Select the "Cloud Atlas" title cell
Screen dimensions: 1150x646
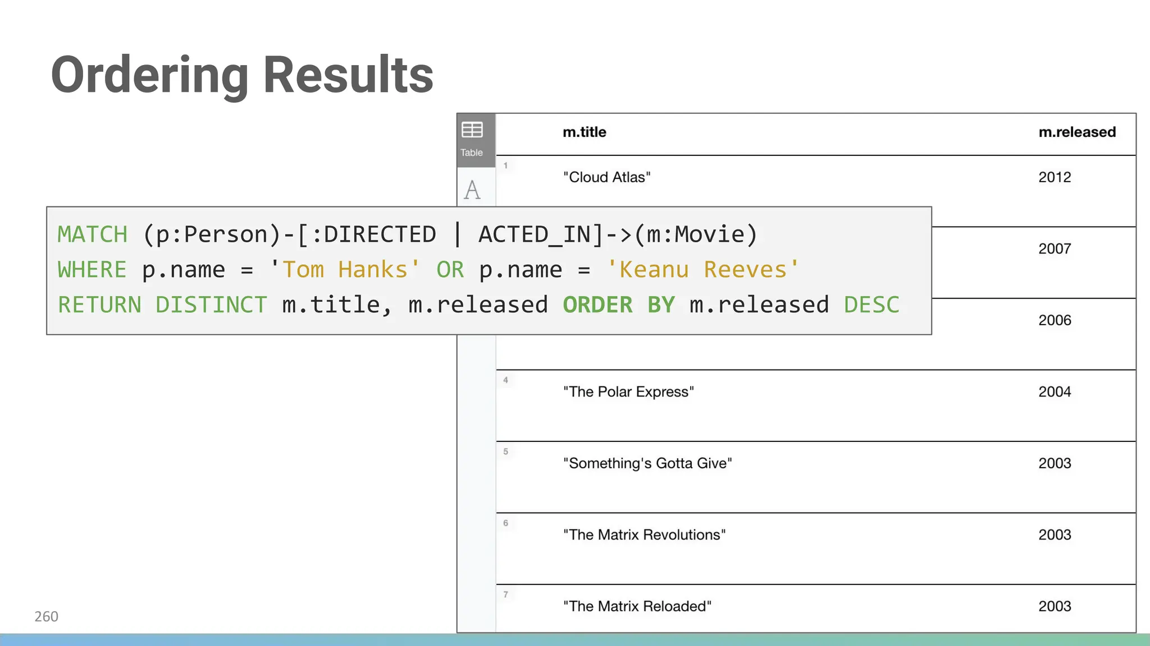[x=607, y=177]
